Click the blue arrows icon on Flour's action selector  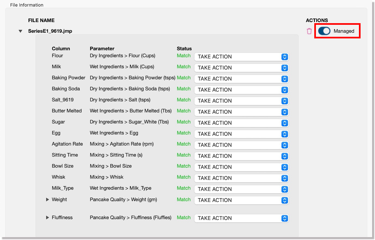(x=284, y=57)
